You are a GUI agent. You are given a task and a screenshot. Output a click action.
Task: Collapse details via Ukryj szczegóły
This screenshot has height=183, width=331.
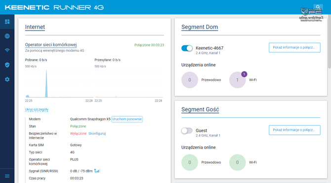pyautogui.click(x=37, y=110)
